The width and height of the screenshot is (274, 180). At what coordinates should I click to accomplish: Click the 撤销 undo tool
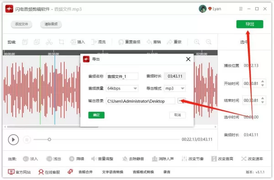[x=154, y=42]
